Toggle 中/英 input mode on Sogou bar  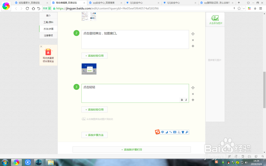click(163, 132)
